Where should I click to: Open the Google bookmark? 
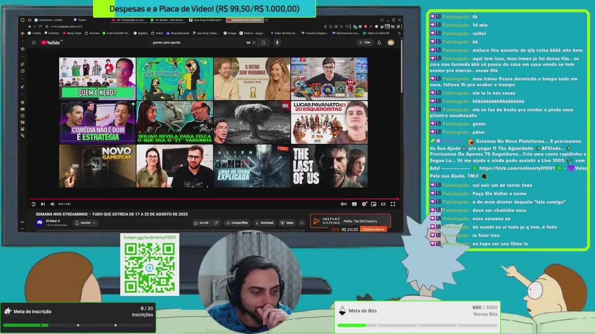[x=230, y=33]
